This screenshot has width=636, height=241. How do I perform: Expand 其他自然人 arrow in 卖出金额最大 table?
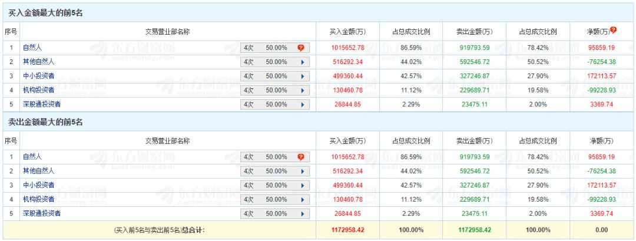pos(302,171)
